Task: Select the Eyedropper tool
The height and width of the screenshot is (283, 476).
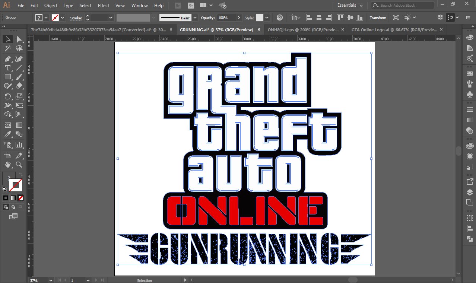Action: (x=7, y=133)
